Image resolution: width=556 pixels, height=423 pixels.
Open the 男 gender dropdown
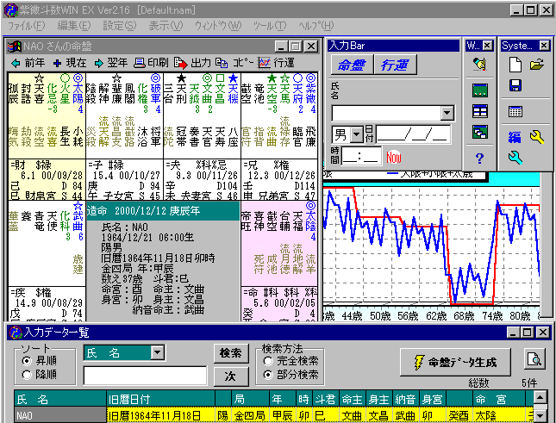click(x=355, y=134)
